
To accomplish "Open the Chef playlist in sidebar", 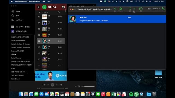I will click(13, 68).
